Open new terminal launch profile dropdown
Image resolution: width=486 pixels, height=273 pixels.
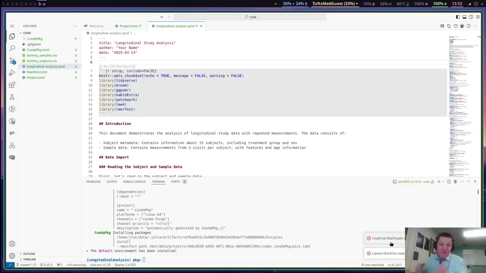coord(443,182)
